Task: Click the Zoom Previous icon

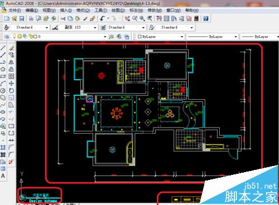Action: 150,18
